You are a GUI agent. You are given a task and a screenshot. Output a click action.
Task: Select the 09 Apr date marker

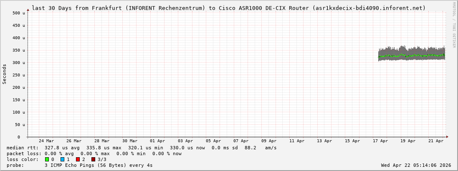pyautogui.click(x=269, y=141)
